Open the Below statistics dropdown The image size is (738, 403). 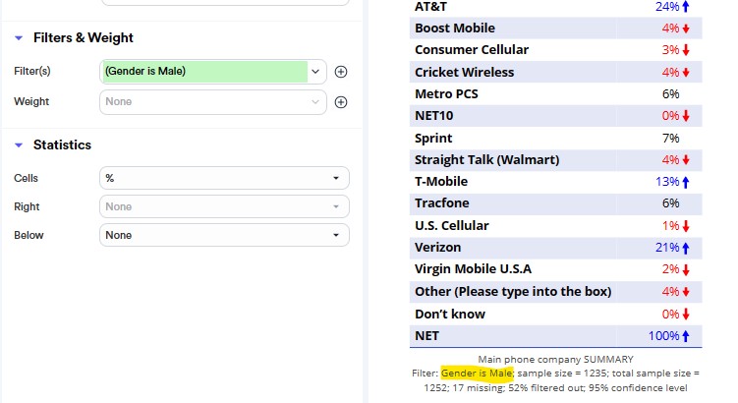point(224,235)
